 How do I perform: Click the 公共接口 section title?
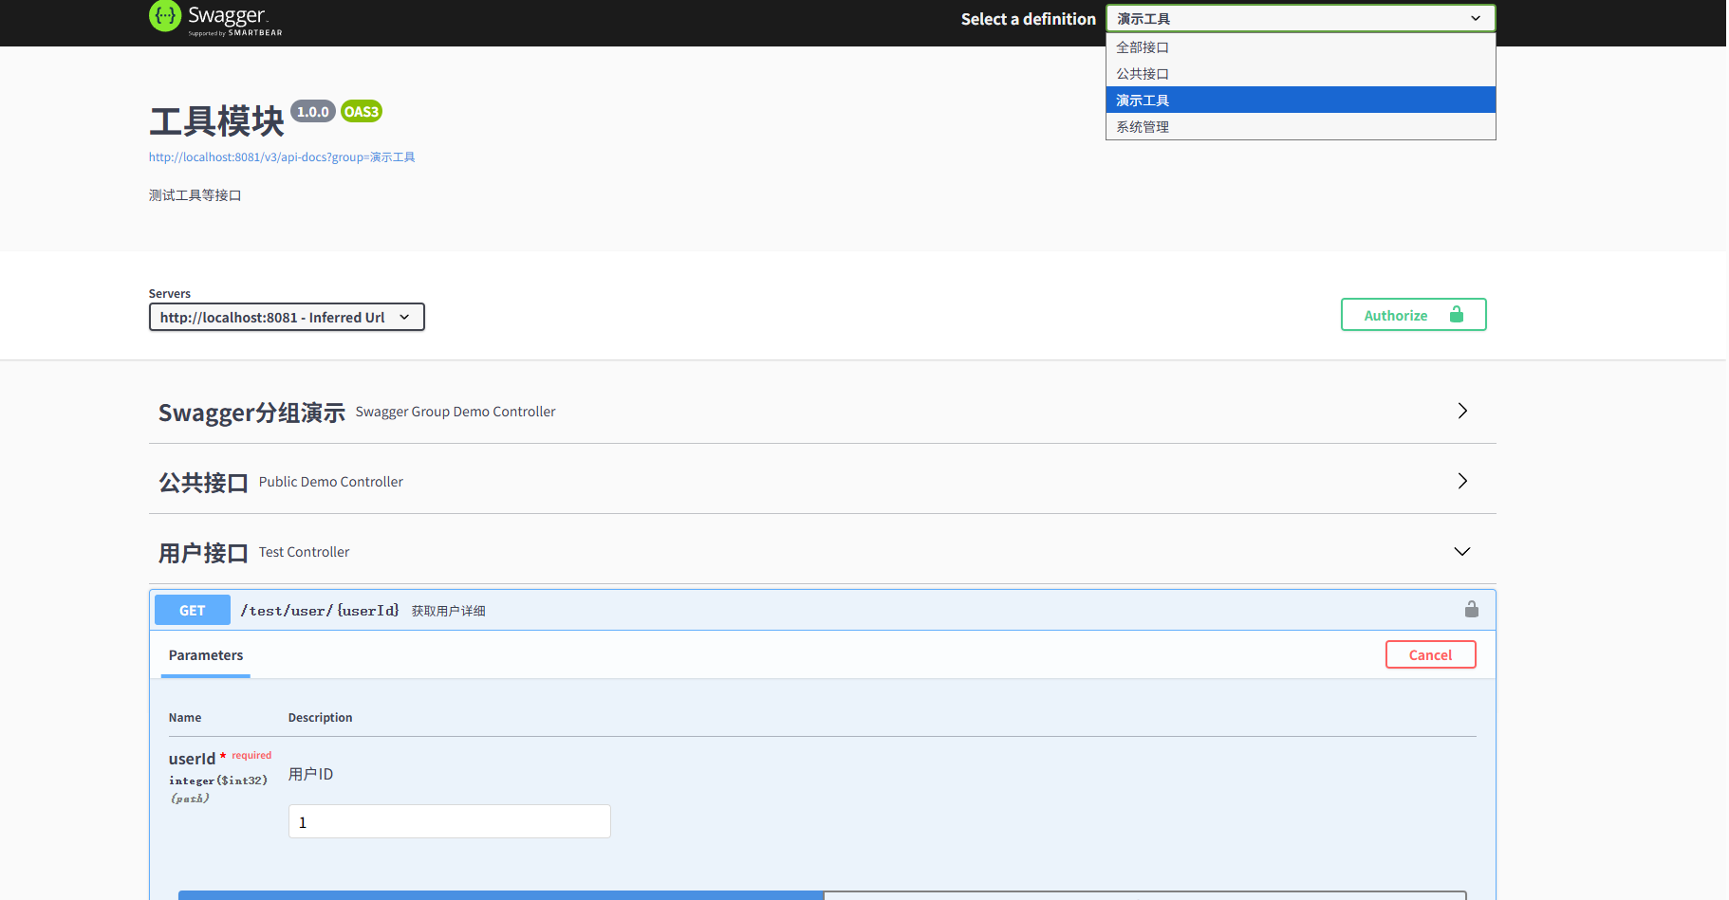point(203,483)
